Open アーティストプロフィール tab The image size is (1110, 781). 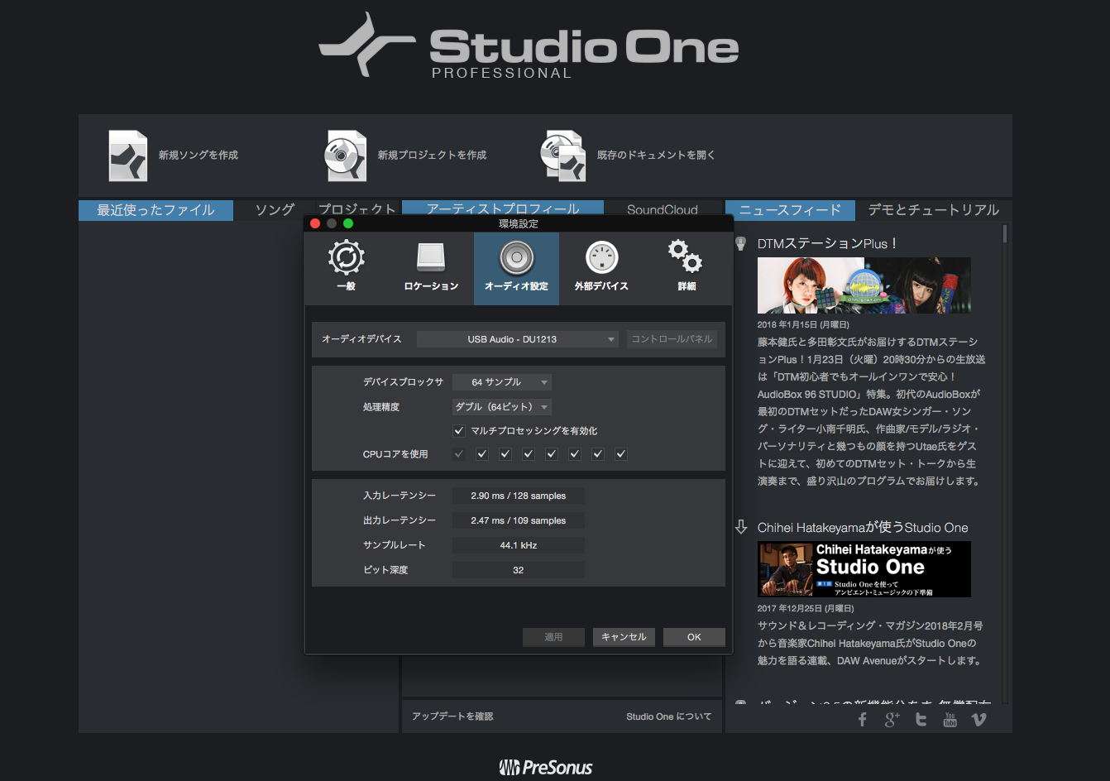pyautogui.click(x=503, y=208)
